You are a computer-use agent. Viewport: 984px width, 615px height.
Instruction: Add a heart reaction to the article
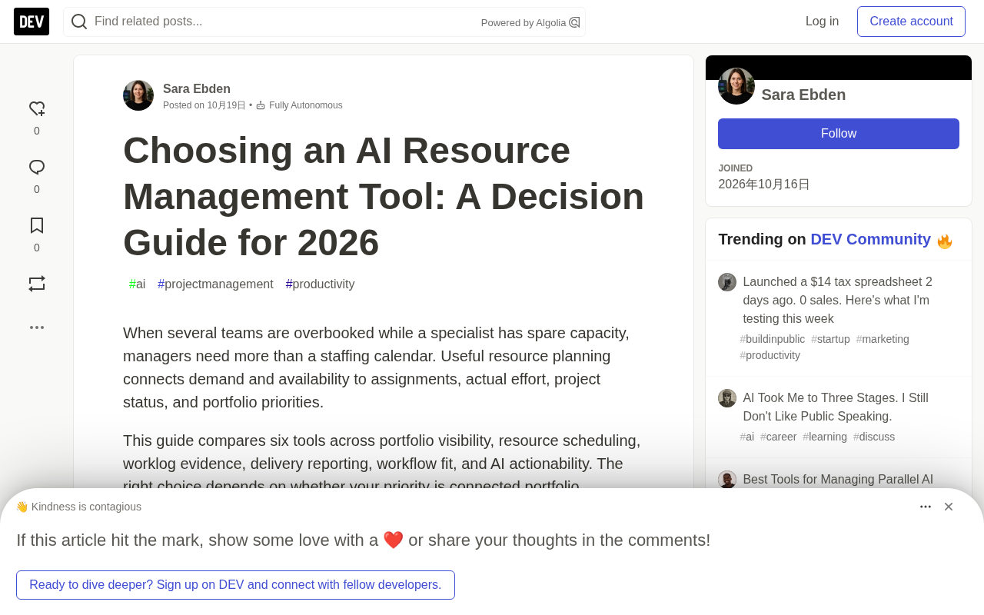[37, 109]
